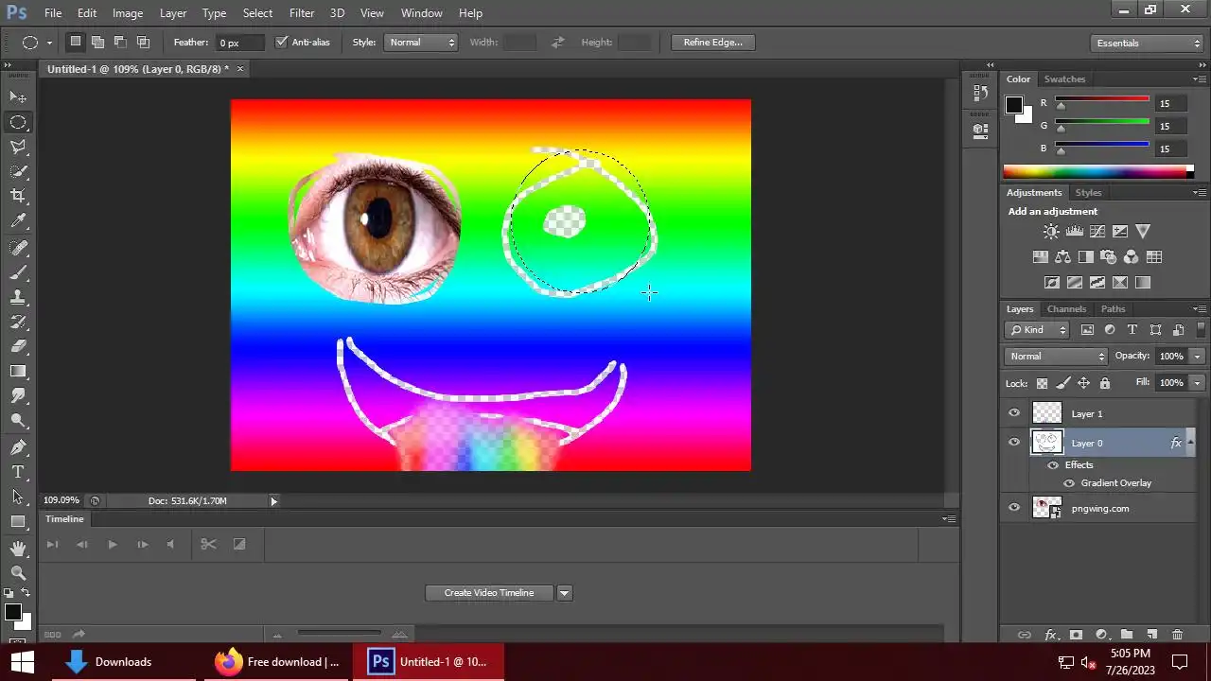
Task: Open the Select menu
Action: pos(257,13)
